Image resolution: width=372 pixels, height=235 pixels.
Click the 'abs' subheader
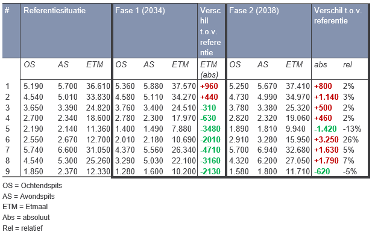click(x=321, y=64)
